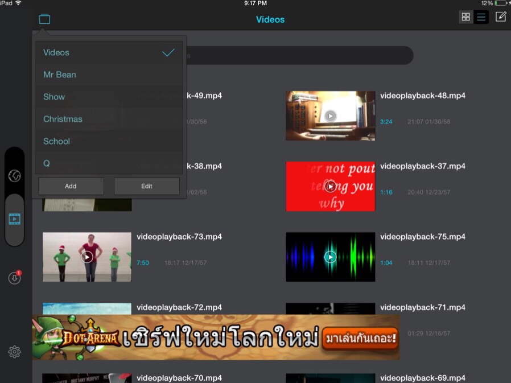Select videoplayback-75.mp4 title
511x383 pixels.
pyautogui.click(x=423, y=237)
